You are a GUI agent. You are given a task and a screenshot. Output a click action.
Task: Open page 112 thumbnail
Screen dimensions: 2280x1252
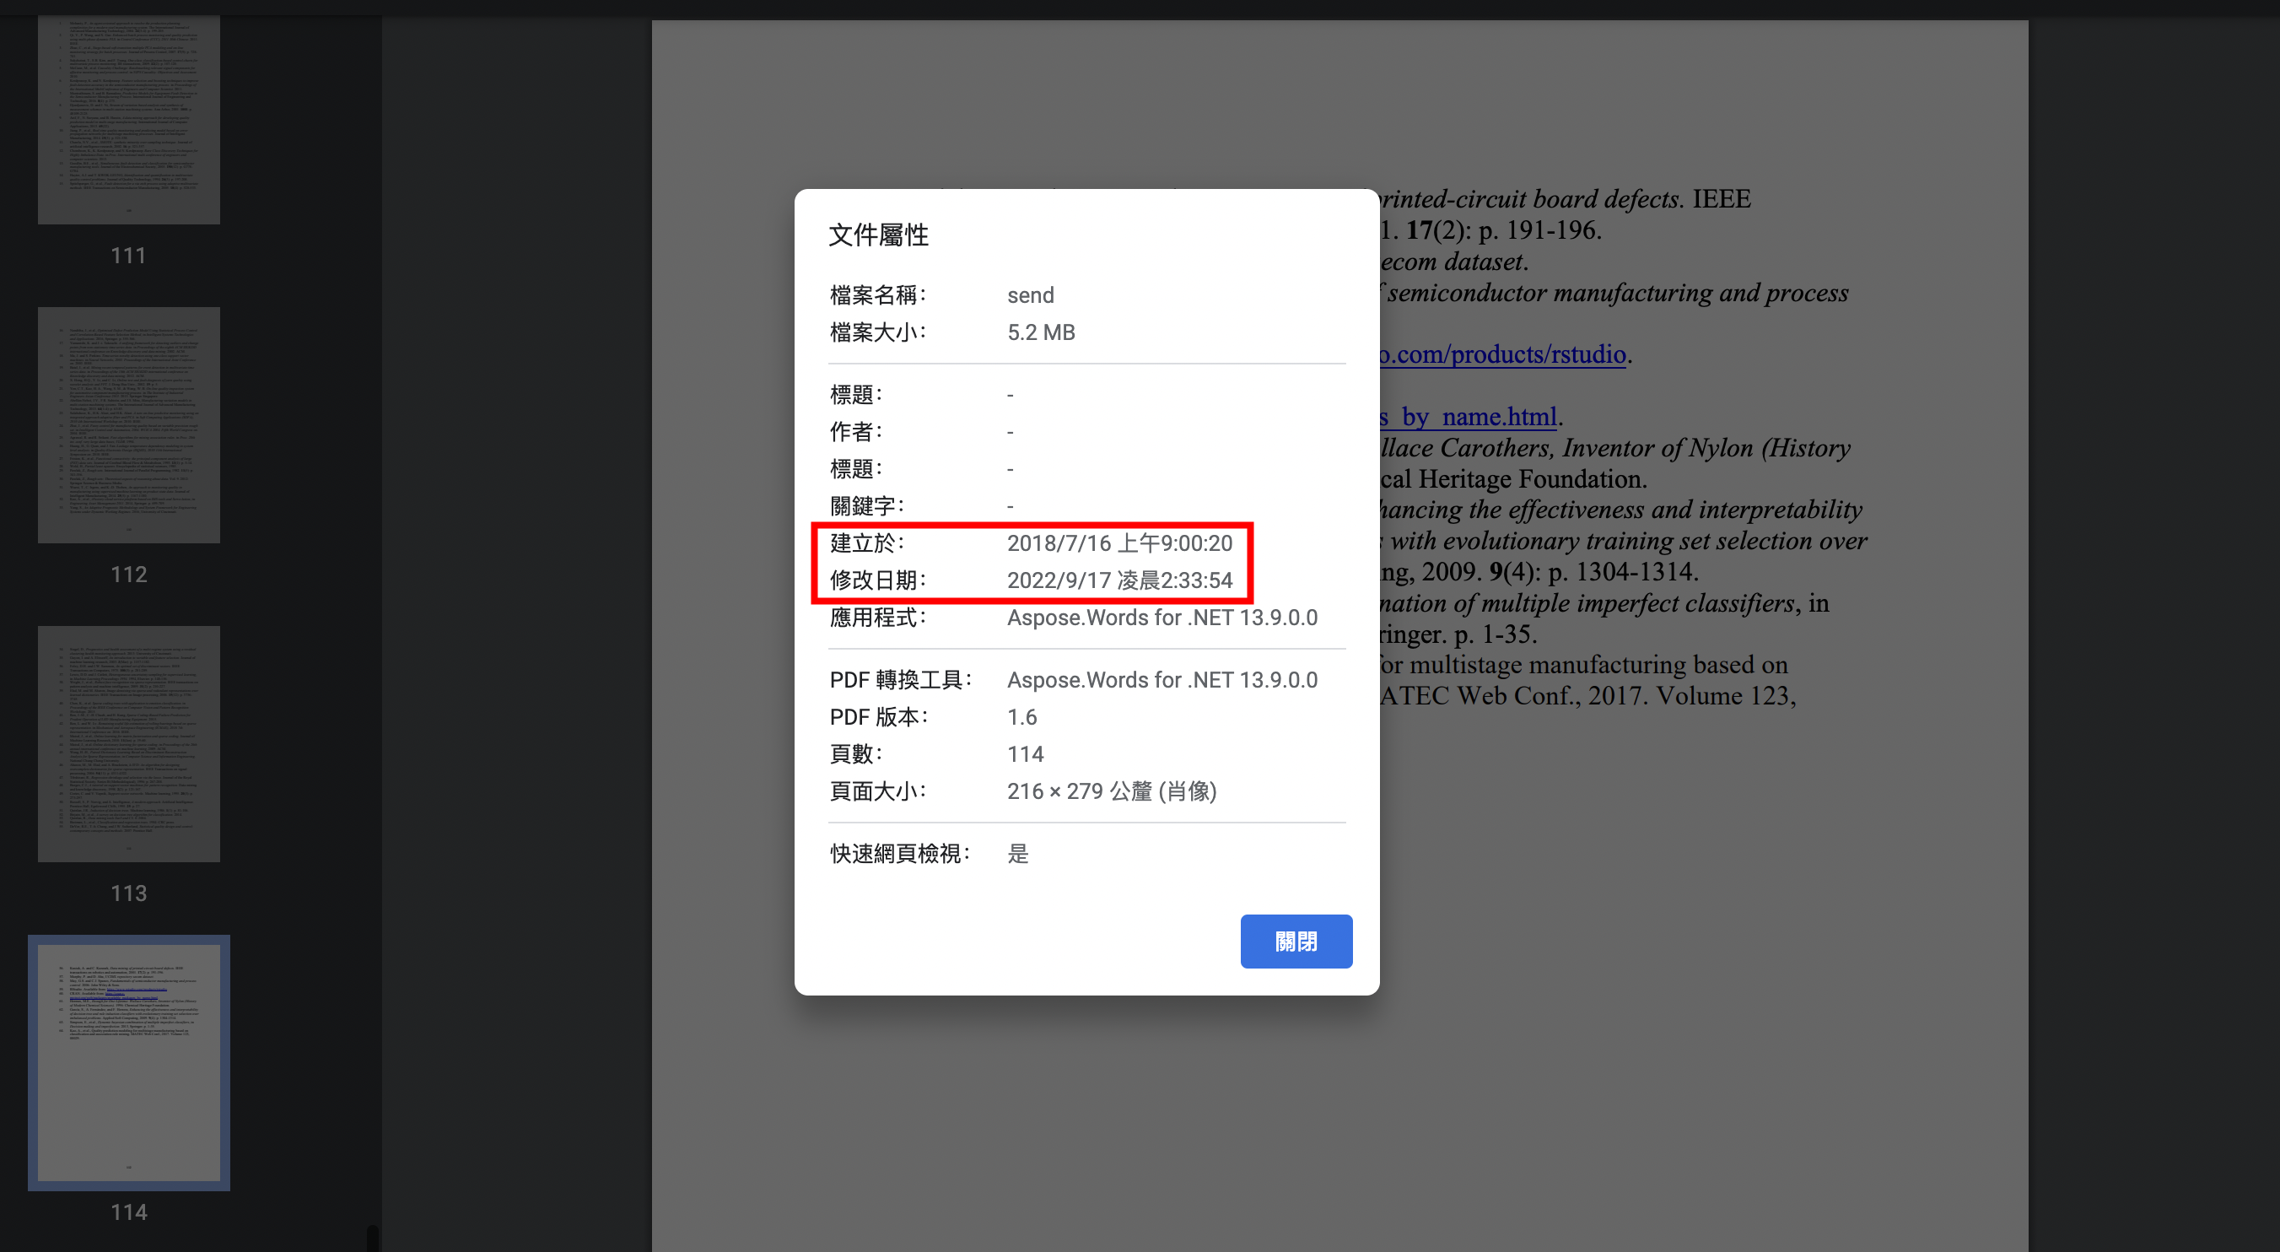128,425
